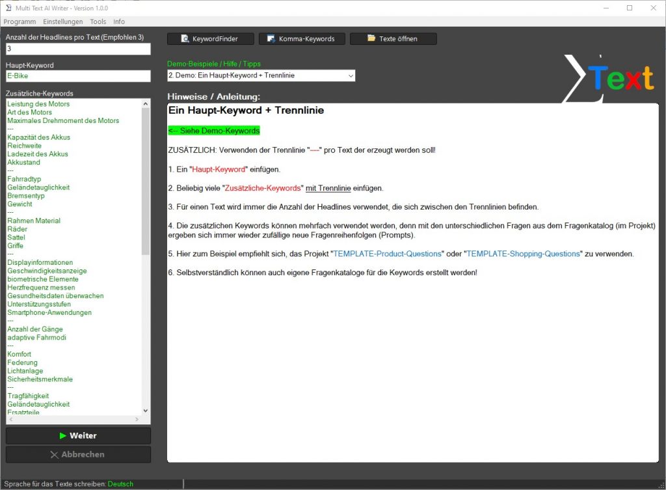Open the Einstellungen menu
This screenshot has height=490, width=666.
click(63, 21)
